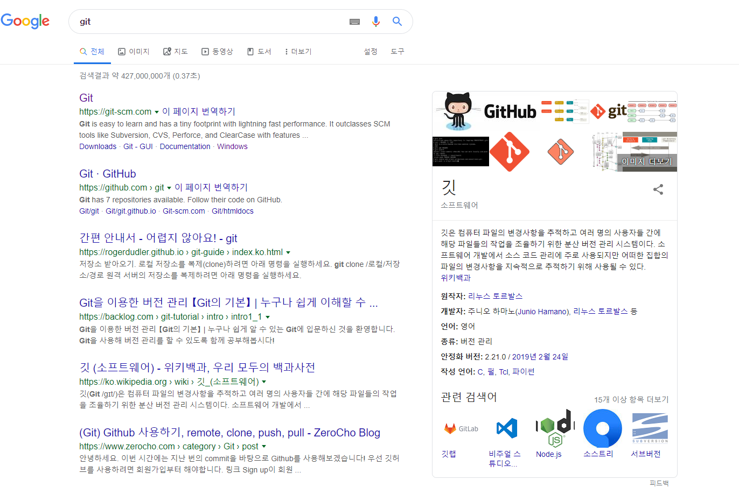
Task: Expand dropdown arrow next to github.com › git URL
Action: coord(169,188)
